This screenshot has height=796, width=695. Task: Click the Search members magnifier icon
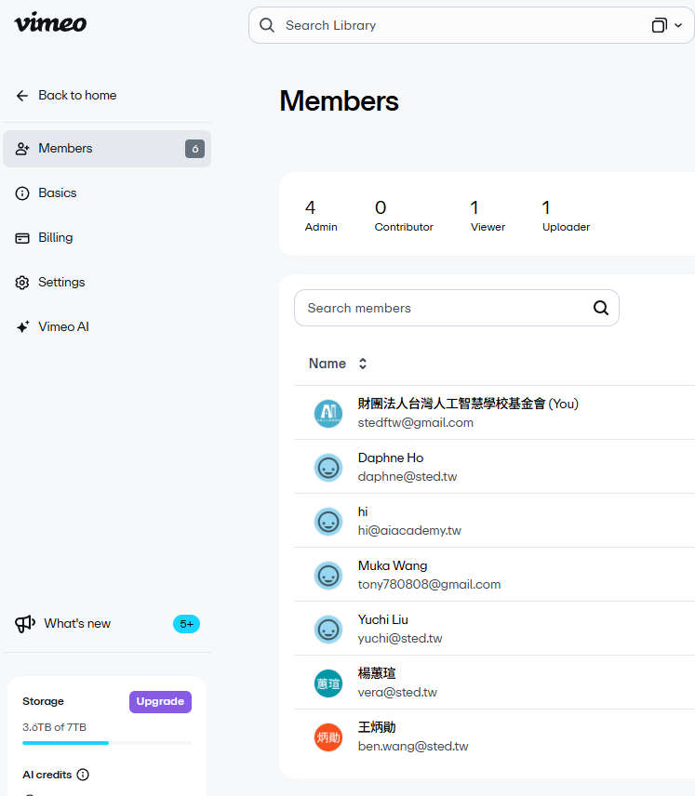point(601,308)
